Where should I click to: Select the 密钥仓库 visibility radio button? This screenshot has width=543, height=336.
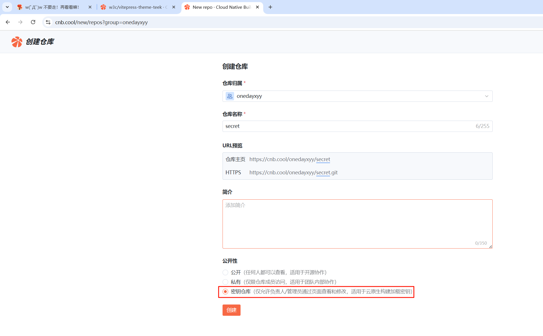tap(225, 292)
